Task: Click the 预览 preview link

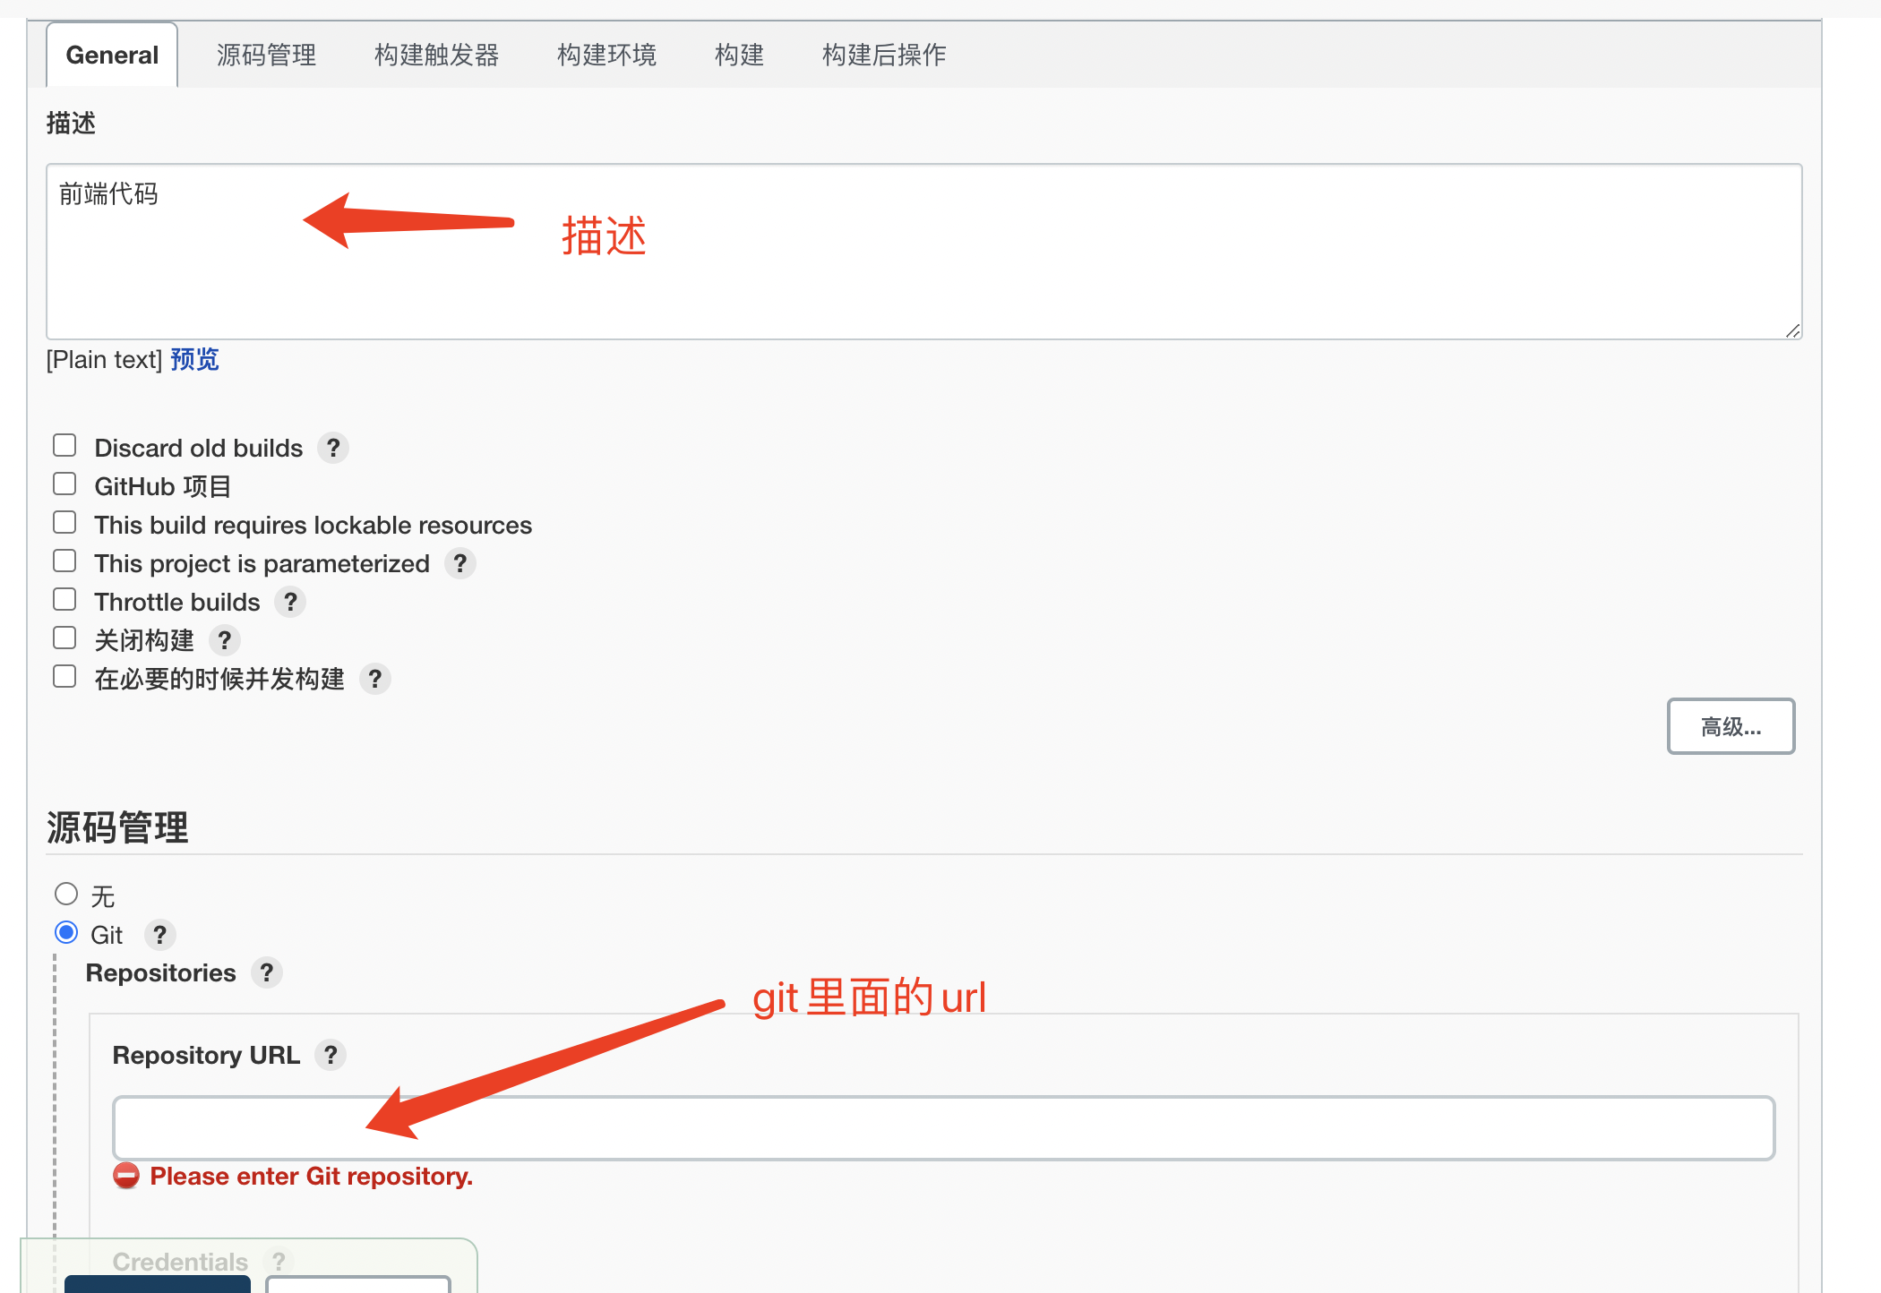Action: pyautogui.click(x=194, y=360)
